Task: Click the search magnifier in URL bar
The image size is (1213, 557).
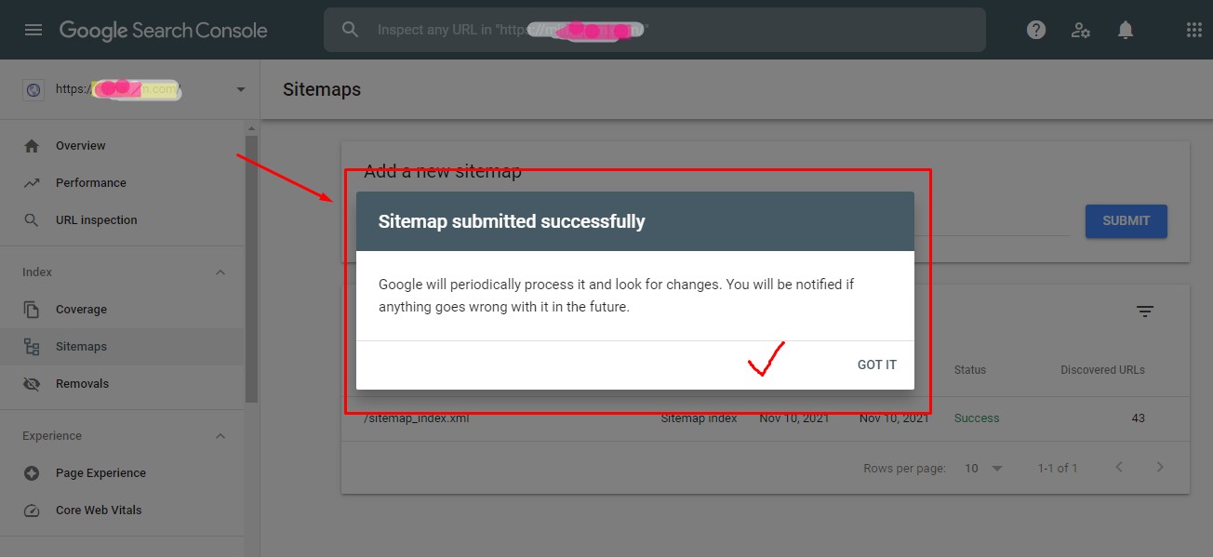Action: pyautogui.click(x=350, y=30)
